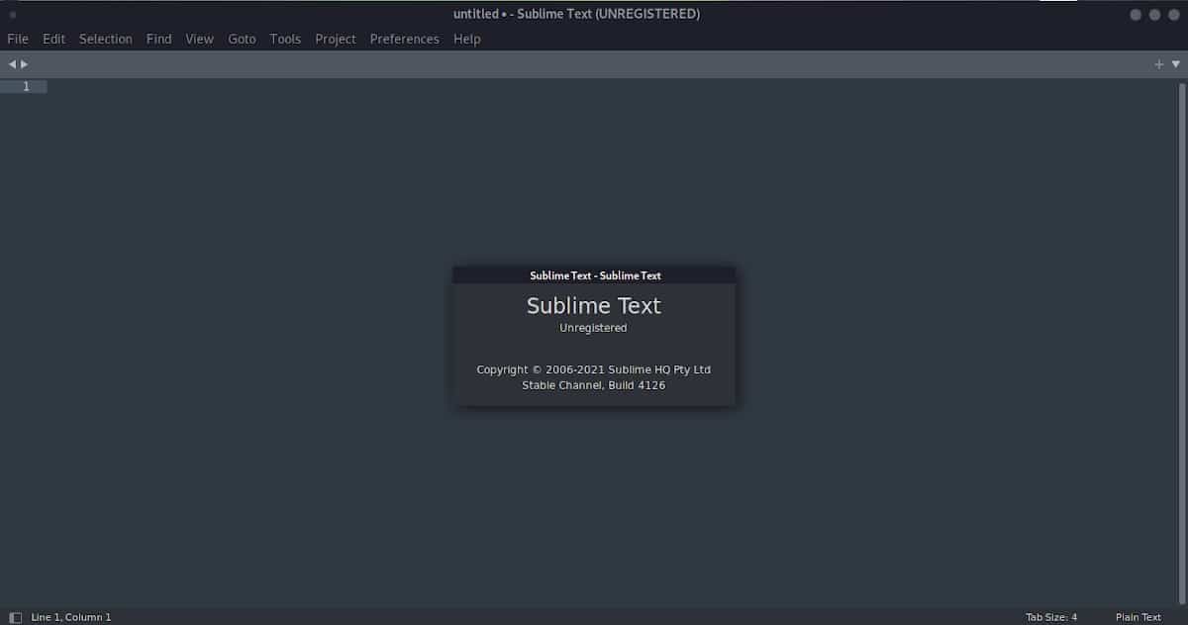Go to previous tab with left arrow
This screenshot has height=625, width=1188.
pyautogui.click(x=12, y=63)
